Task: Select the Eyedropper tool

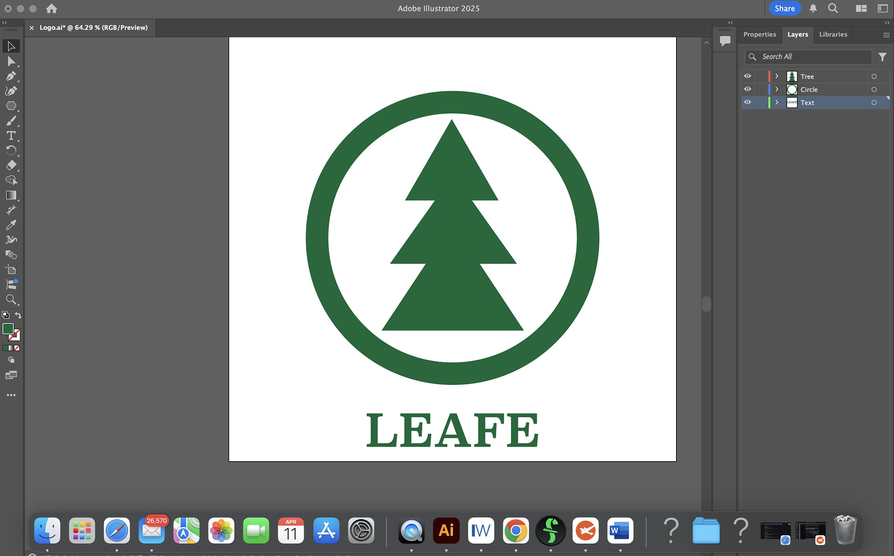Action: [11, 225]
